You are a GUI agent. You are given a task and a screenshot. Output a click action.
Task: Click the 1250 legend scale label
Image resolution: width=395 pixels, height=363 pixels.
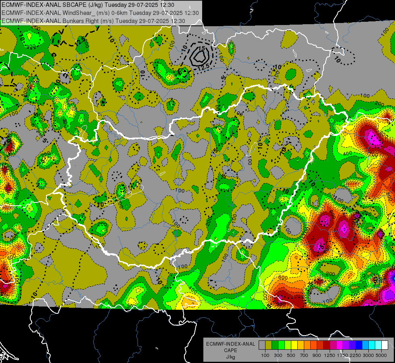point(330,355)
